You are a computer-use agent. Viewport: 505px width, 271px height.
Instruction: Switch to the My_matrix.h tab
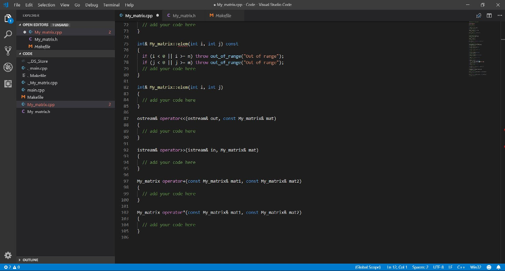(x=184, y=15)
